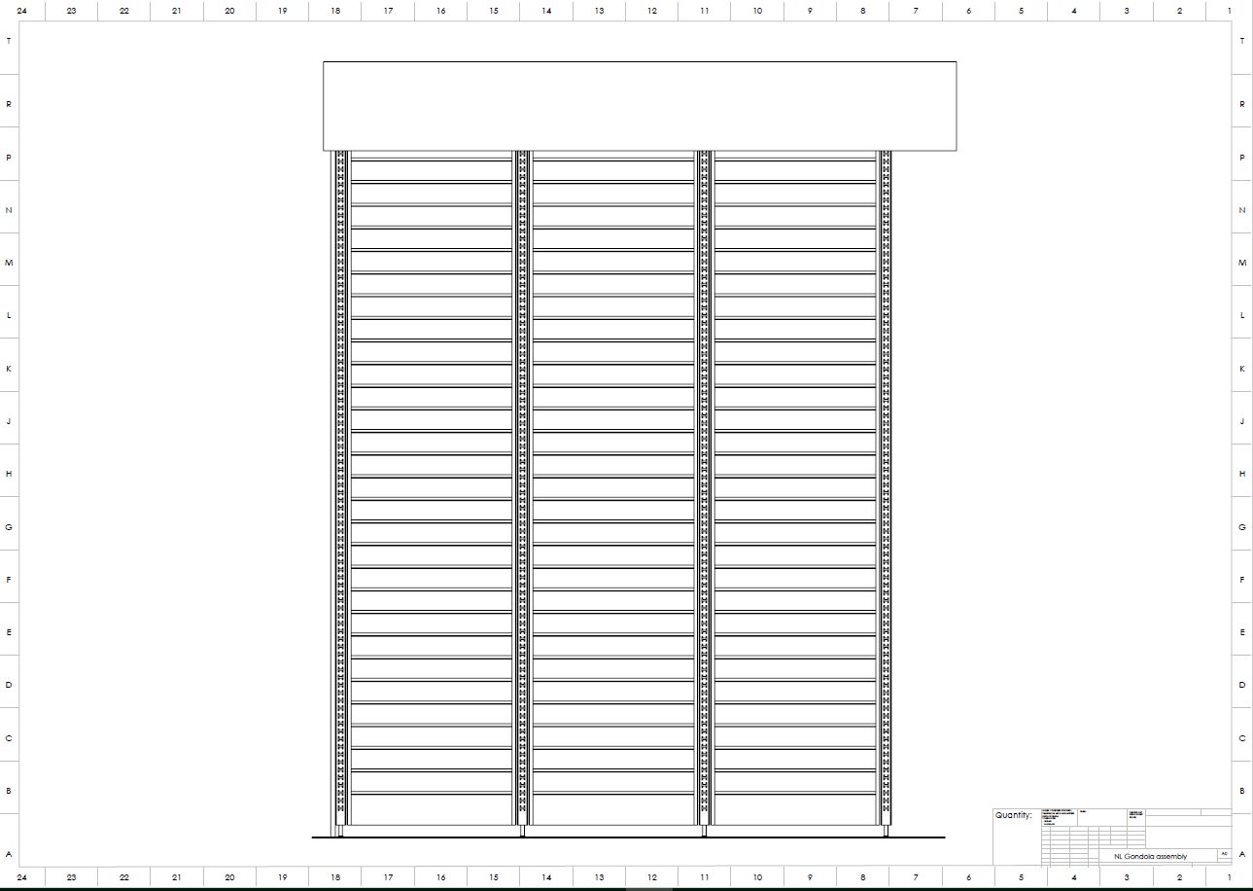This screenshot has height=891, width=1253.
Task: Click zone number 24 on the top border
Action: [21, 11]
